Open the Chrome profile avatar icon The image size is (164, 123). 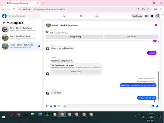(155, 9)
